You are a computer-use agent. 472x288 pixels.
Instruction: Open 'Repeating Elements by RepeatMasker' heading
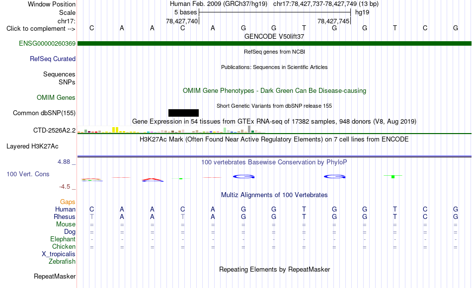point(274,269)
